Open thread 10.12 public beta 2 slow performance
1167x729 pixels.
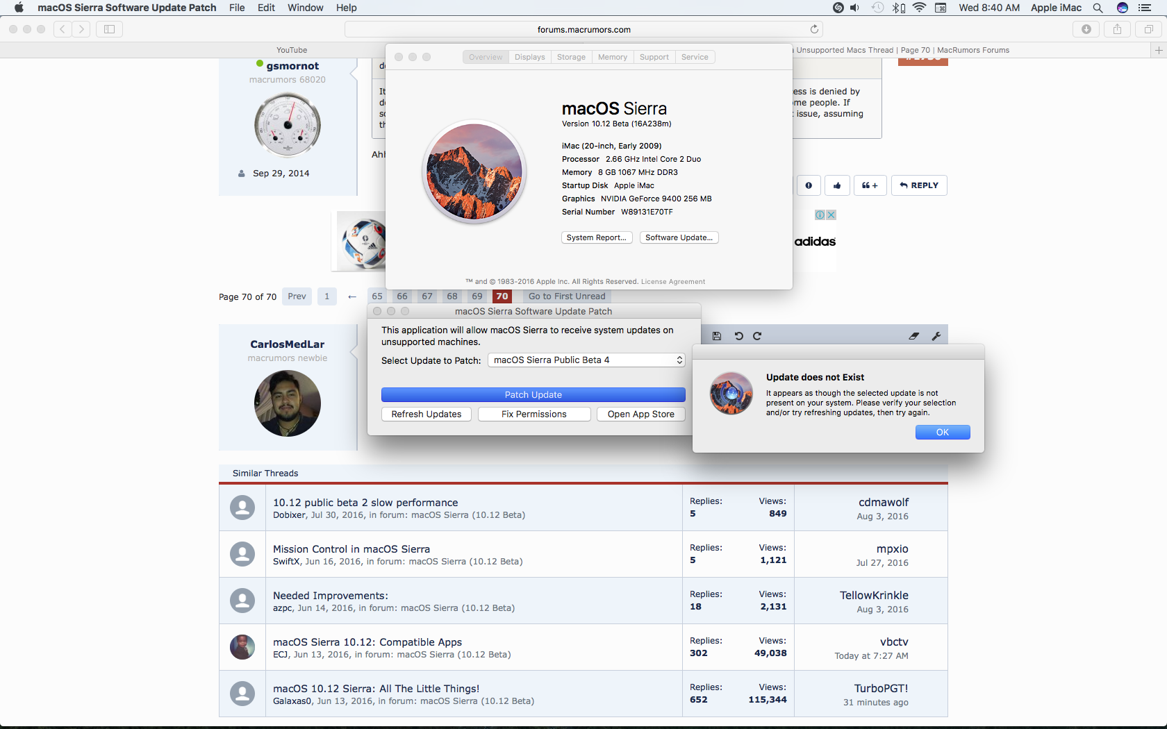365,503
